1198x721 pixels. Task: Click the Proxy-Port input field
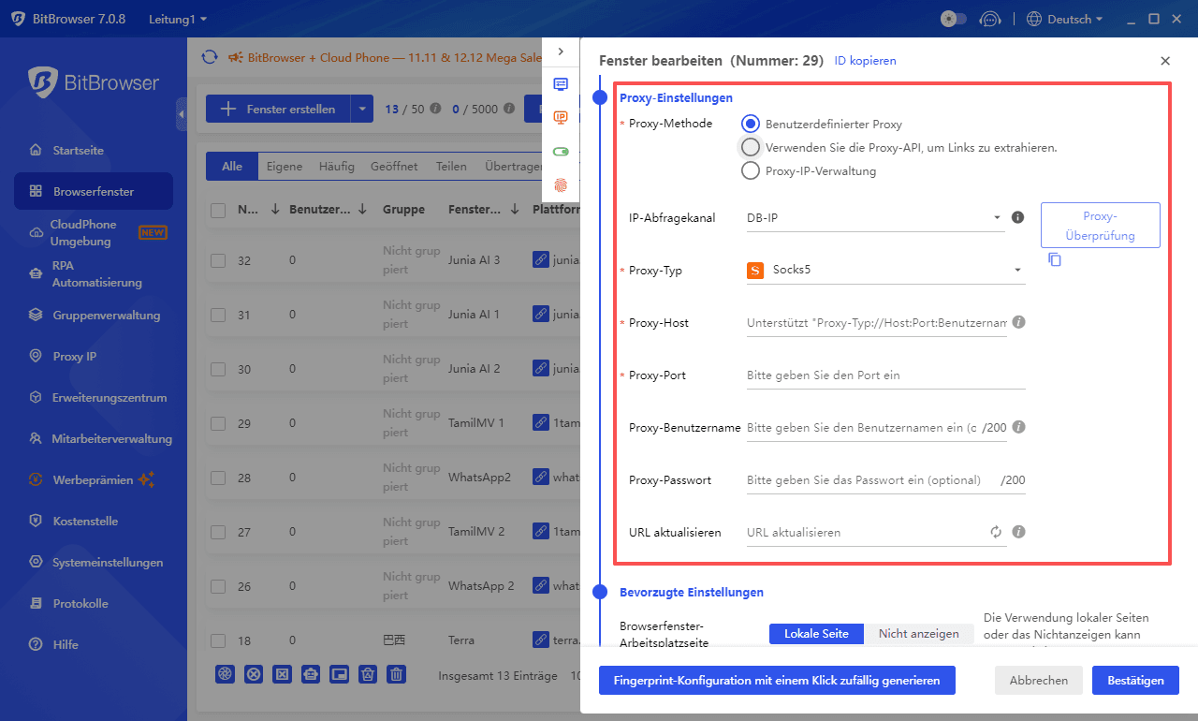pyautogui.click(x=884, y=375)
